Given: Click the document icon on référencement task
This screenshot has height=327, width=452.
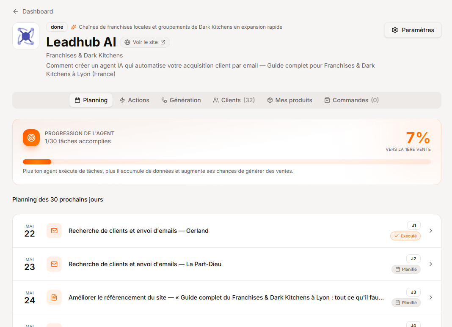Looking at the screenshot, I should 54,298.
